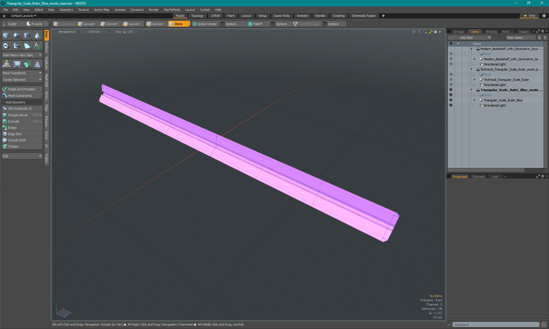Open the Items panel settings gear
This screenshot has width=549, height=329.
click(543, 31)
